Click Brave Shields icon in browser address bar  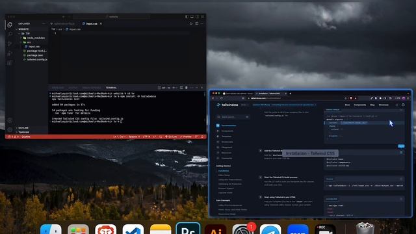351,98
